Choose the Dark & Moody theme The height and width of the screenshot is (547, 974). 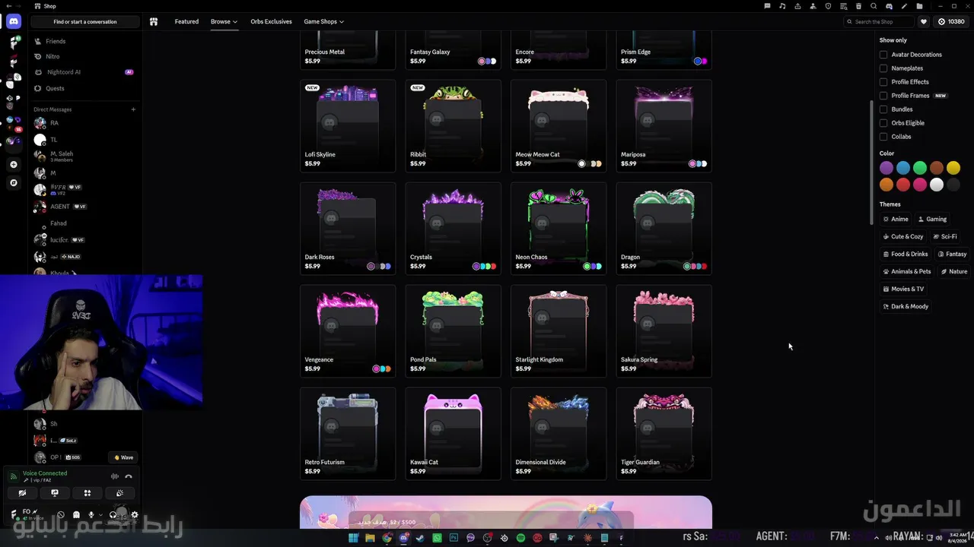906,306
